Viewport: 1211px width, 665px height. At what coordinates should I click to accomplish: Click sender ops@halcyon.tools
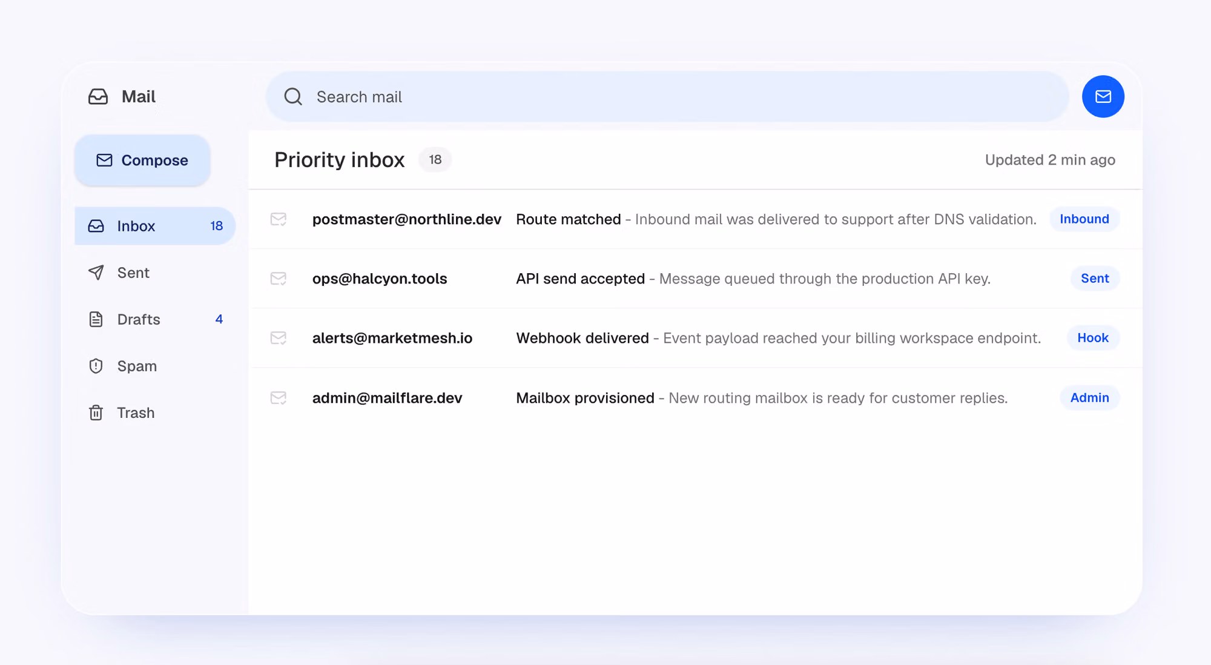click(x=380, y=279)
